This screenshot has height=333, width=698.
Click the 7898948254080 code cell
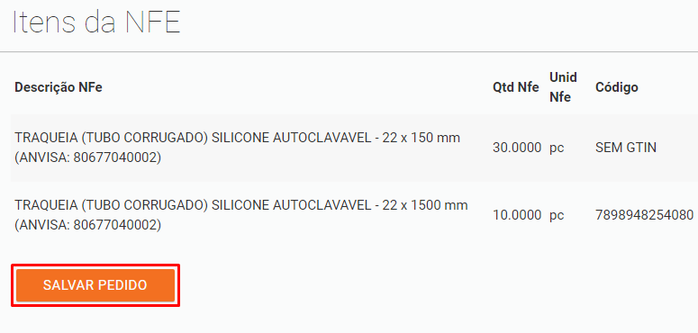(644, 216)
